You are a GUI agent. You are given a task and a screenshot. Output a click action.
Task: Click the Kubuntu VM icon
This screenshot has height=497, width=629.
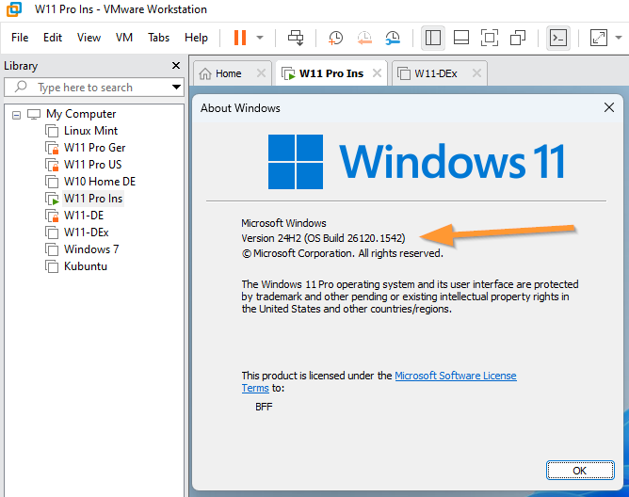click(52, 266)
